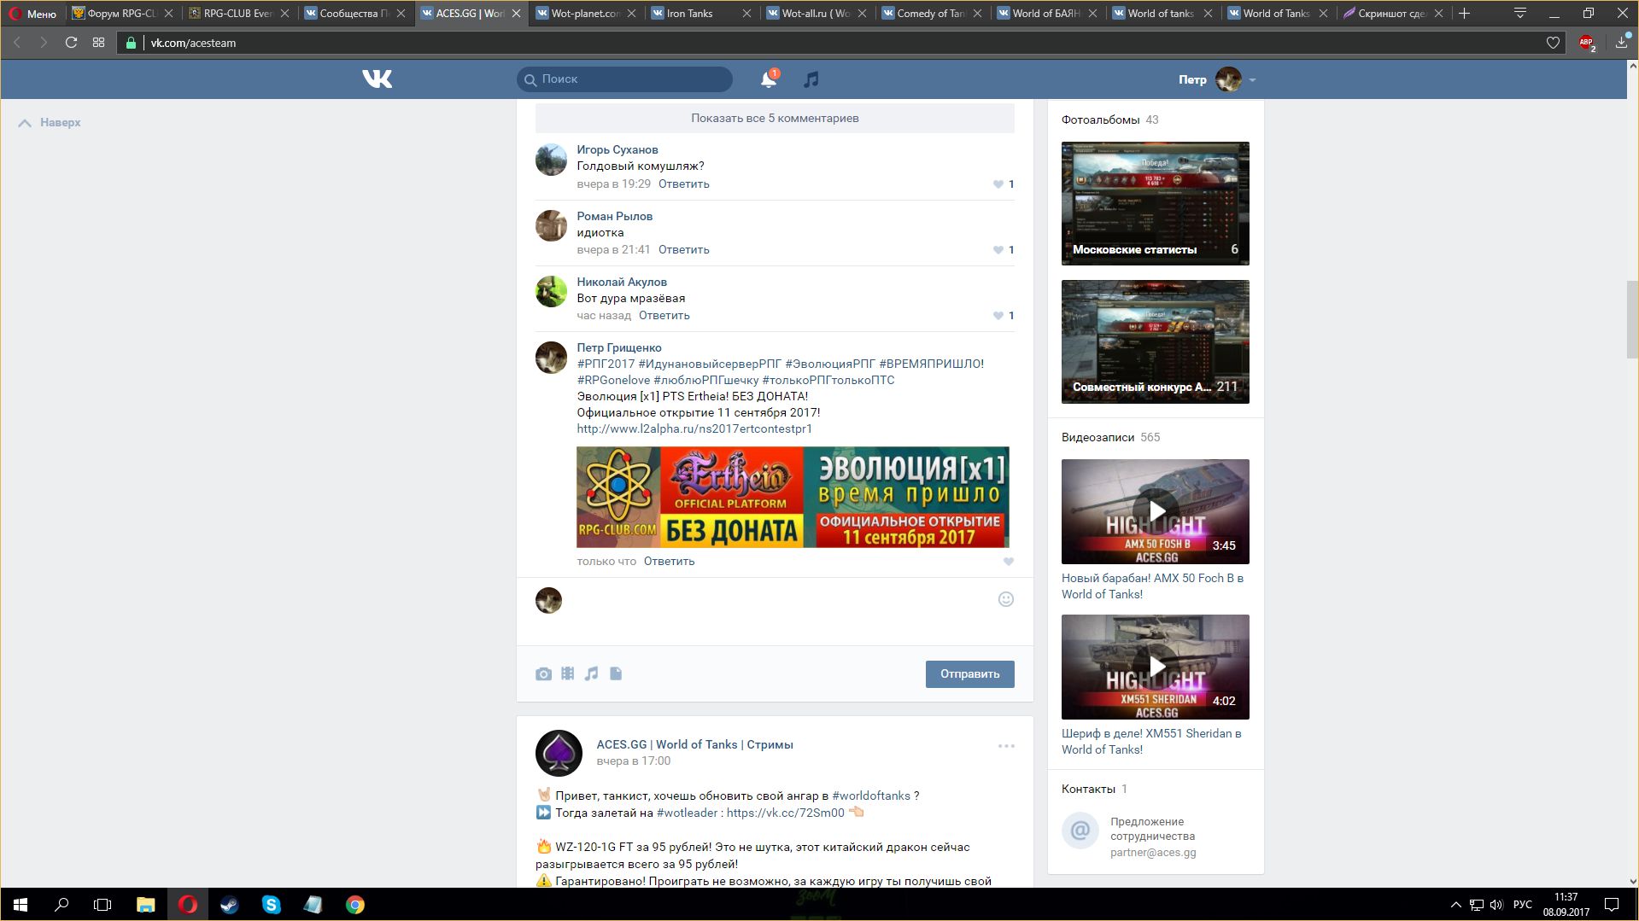
Task: Reply to Игорь Суханов's comment
Action: [x=683, y=184]
